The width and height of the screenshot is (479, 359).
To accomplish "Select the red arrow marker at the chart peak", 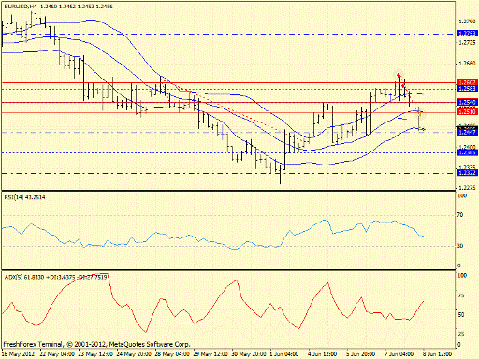I will 399,75.
